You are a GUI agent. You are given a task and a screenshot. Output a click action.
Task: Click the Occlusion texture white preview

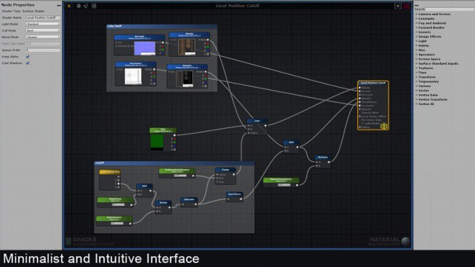[x=133, y=76]
